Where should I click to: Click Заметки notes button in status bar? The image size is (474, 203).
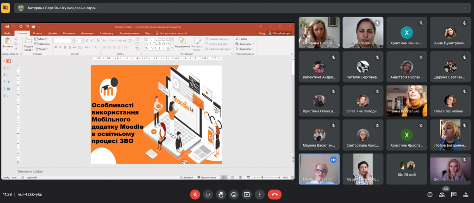coord(187,178)
